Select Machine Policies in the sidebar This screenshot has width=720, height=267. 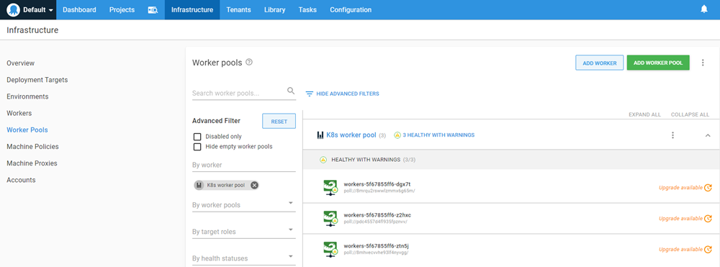(x=32, y=146)
